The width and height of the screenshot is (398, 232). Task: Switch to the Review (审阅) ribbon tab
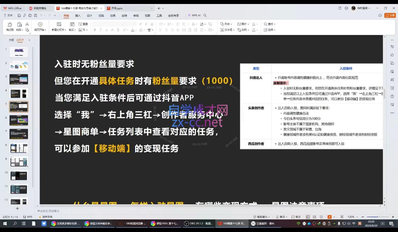136,15
